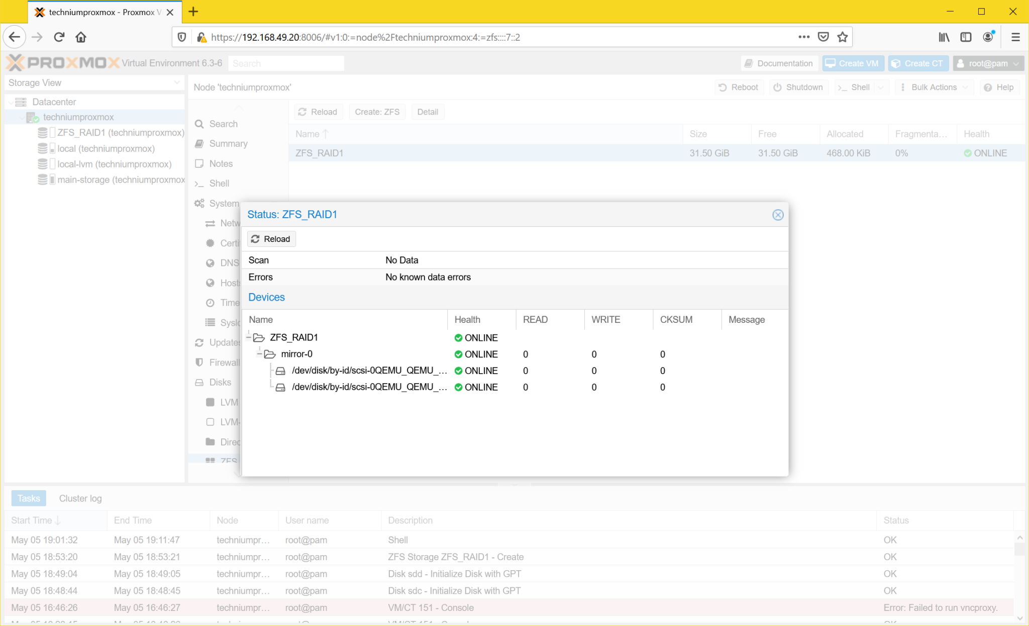Close the ZFS_RAID1 status dialog
1029x626 pixels.
(x=778, y=215)
